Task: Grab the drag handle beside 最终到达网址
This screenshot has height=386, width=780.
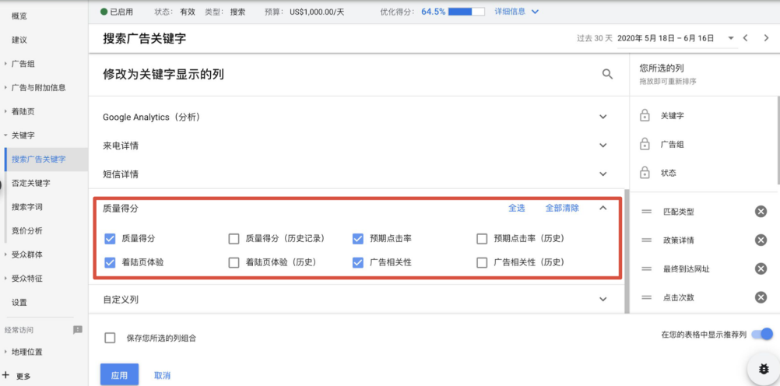Action: click(x=646, y=269)
